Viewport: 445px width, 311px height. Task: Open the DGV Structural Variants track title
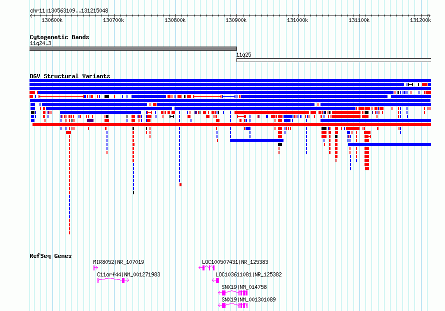[x=70, y=76]
